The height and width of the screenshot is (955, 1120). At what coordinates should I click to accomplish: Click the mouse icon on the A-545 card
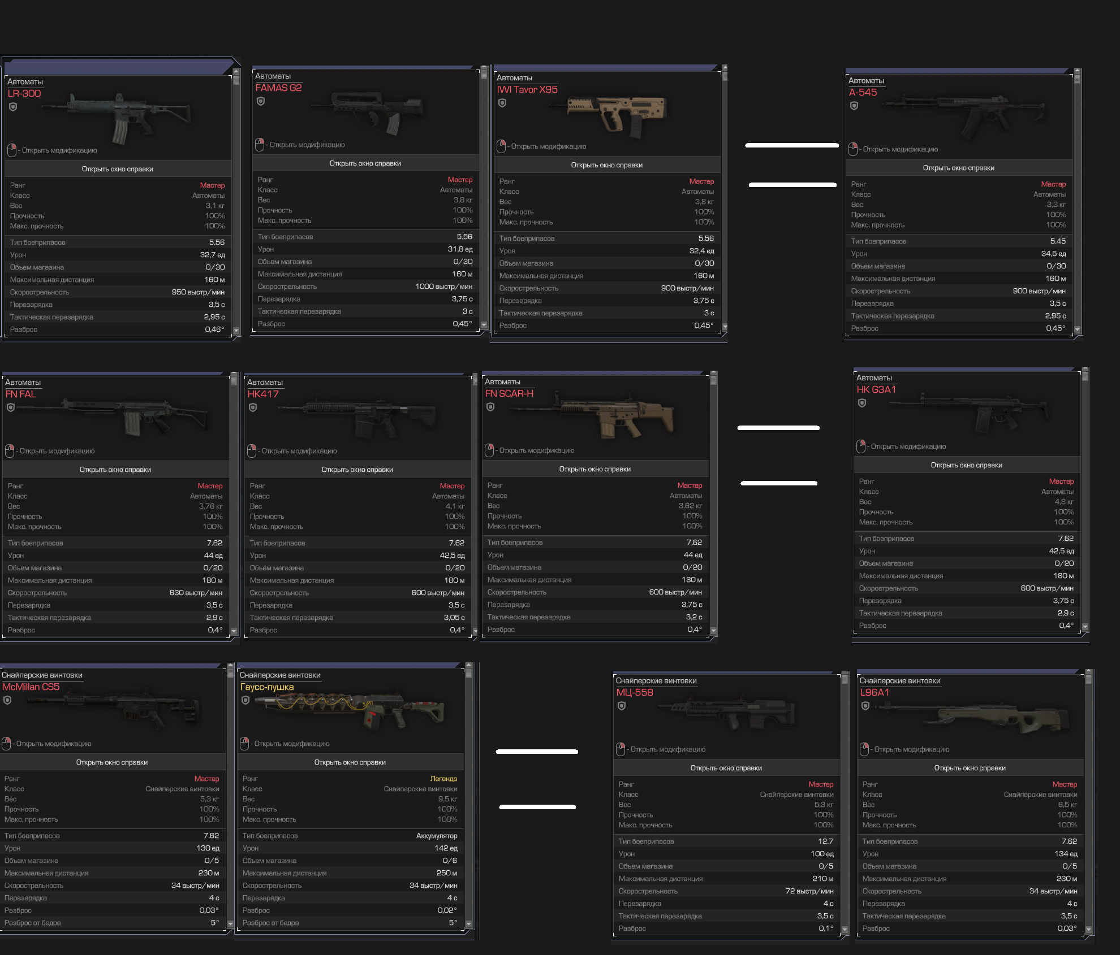853,149
